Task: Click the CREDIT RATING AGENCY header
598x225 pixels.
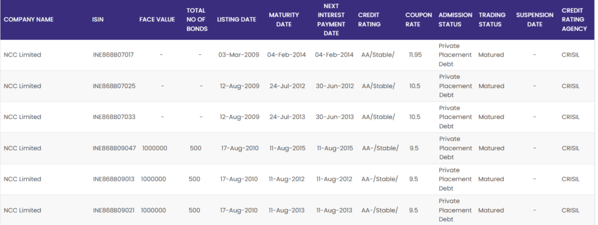Action: (574, 19)
